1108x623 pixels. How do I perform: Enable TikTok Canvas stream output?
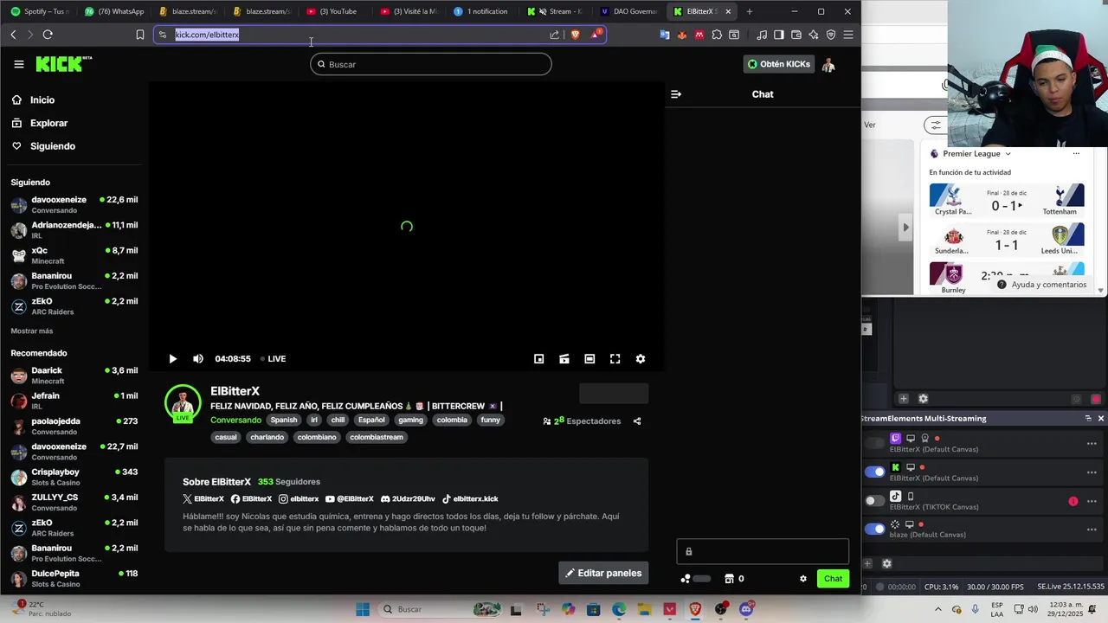(875, 500)
